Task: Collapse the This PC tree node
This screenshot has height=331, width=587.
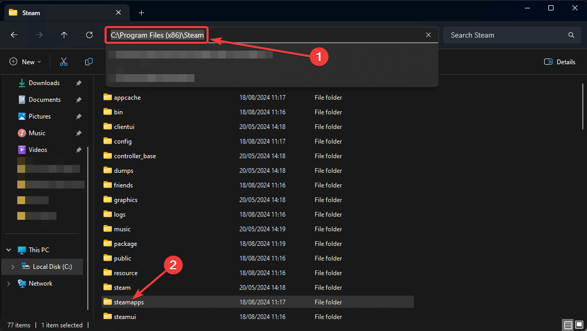Action: [x=8, y=250]
